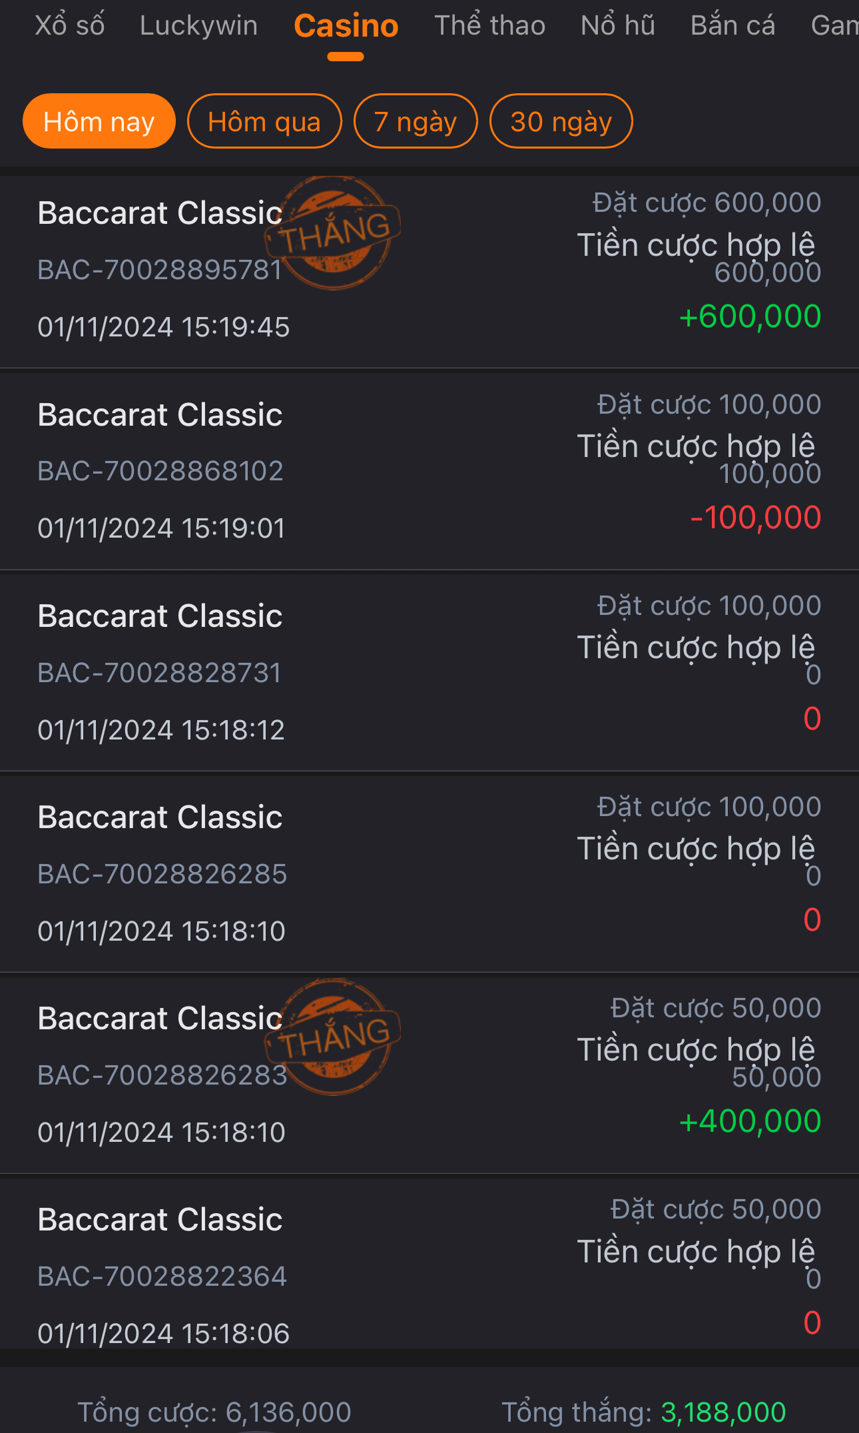The width and height of the screenshot is (859, 1433).
Task: Click the -100,000 loss amount
Action: click(755, 518)
